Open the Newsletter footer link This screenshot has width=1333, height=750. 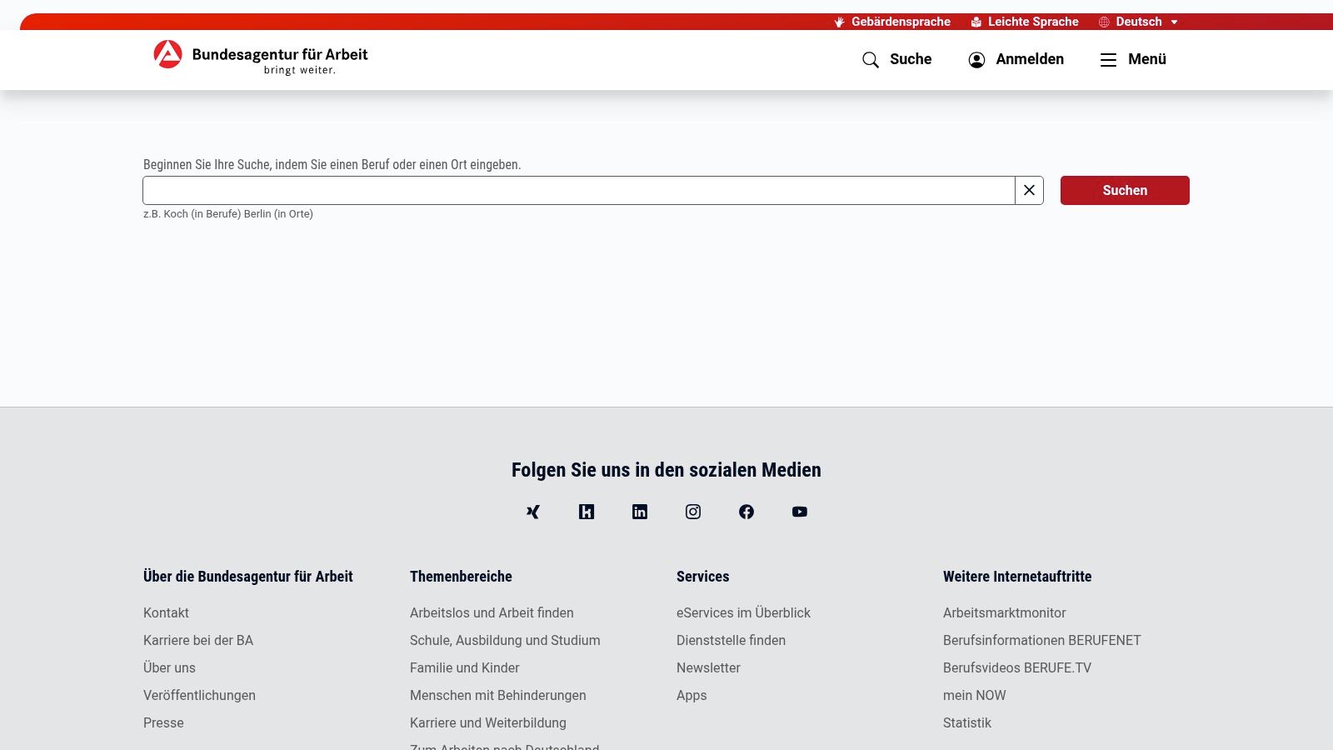point(708,667)
